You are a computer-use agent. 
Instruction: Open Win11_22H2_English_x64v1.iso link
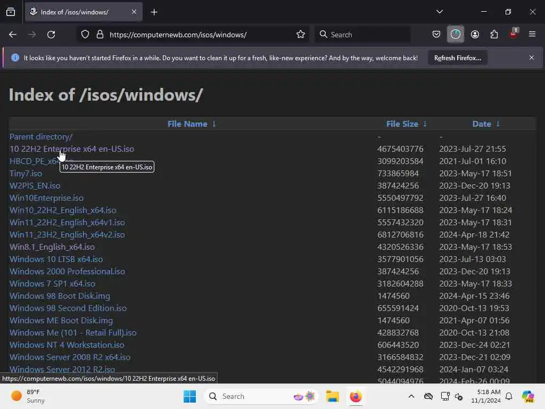pos(67,223)
